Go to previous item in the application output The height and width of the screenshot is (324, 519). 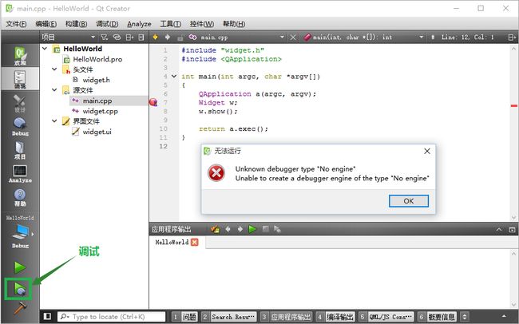click(228, 229)
